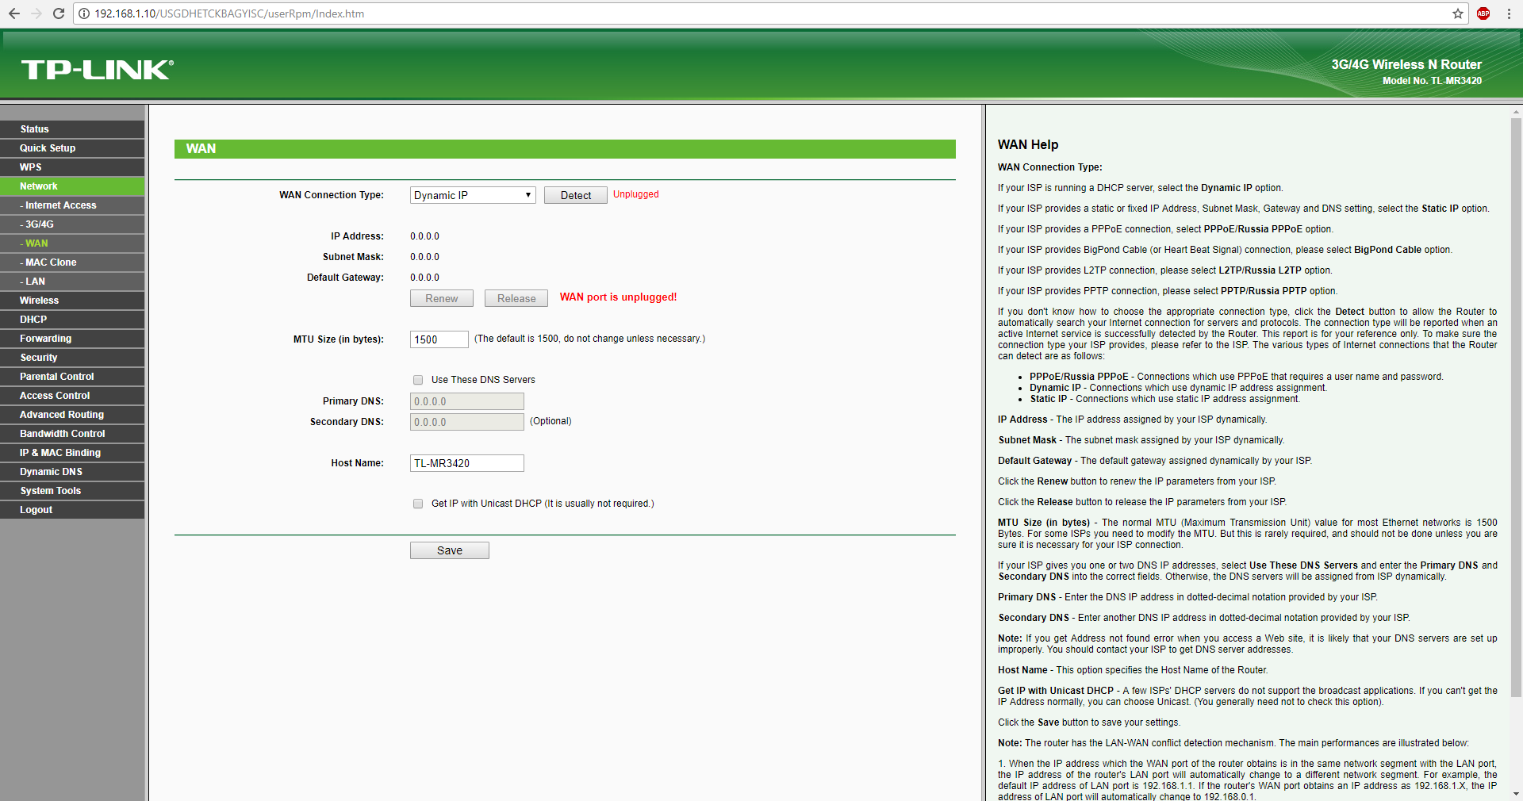This screenshot has height=801, width=1523.
Task: Open IP & MAC Binding menu
Action: [x=72, y=453]
